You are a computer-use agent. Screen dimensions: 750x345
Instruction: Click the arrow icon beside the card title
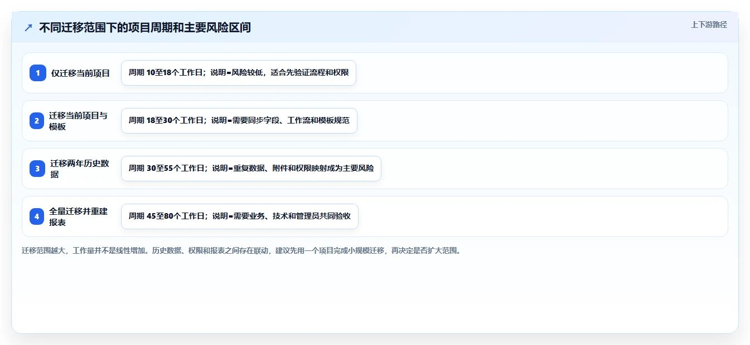coord(28,28)
